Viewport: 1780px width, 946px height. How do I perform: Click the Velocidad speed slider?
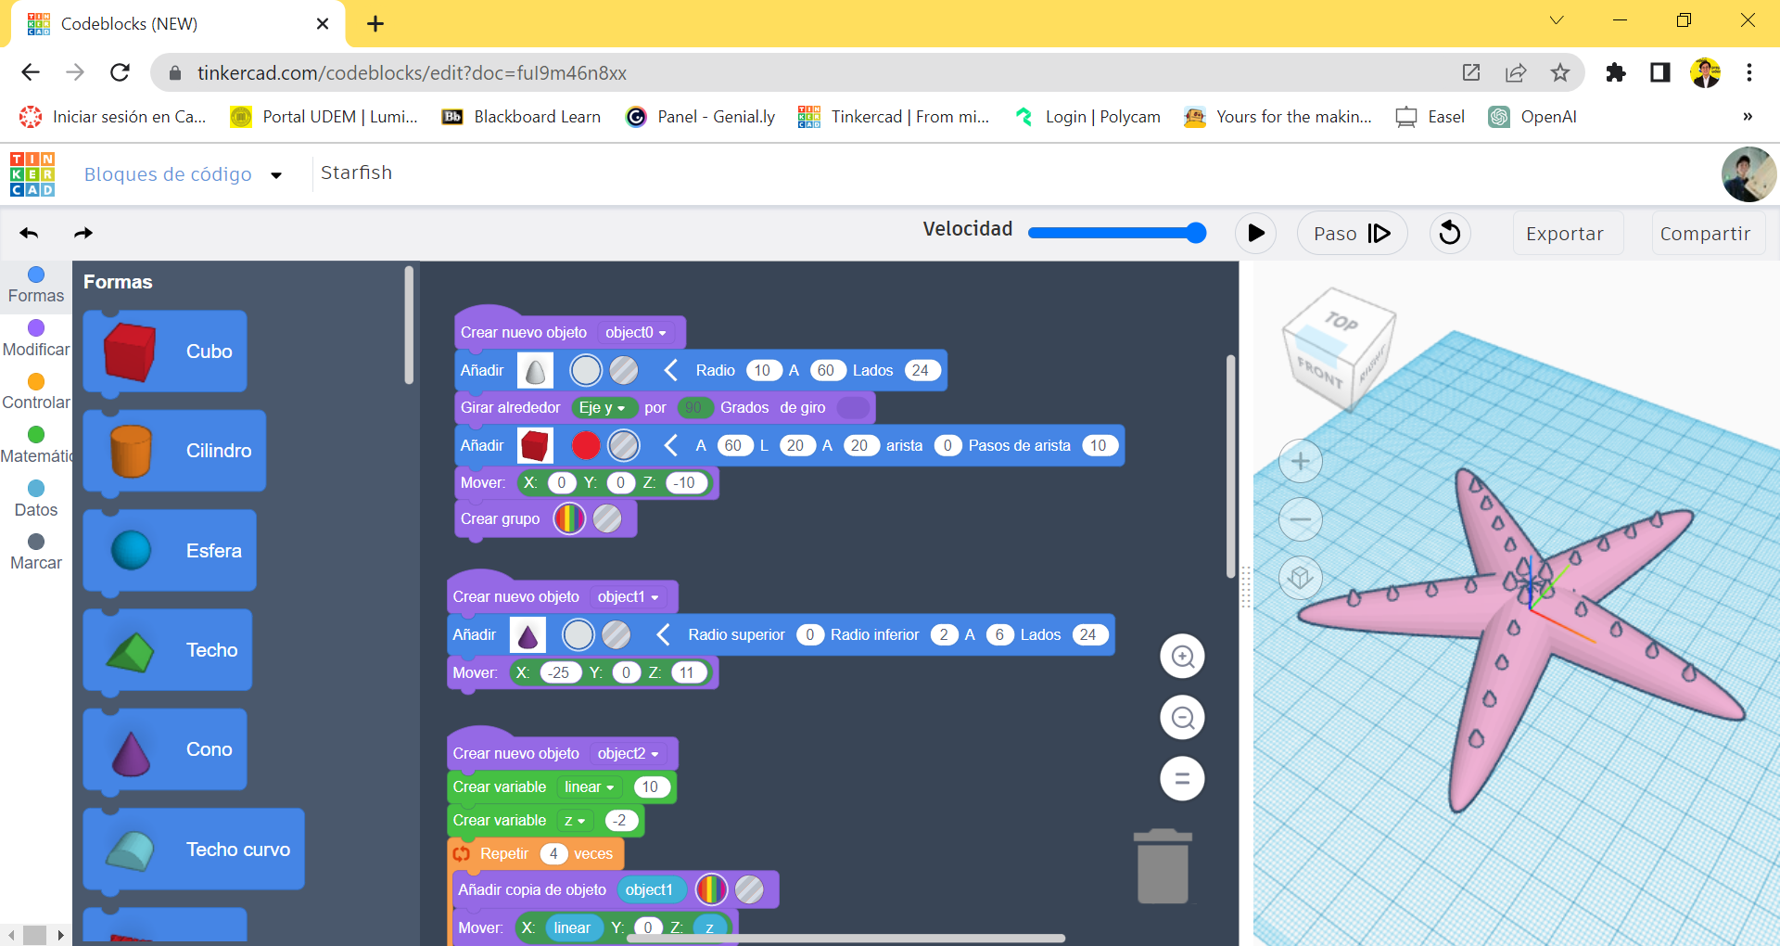pos(1117,233)
